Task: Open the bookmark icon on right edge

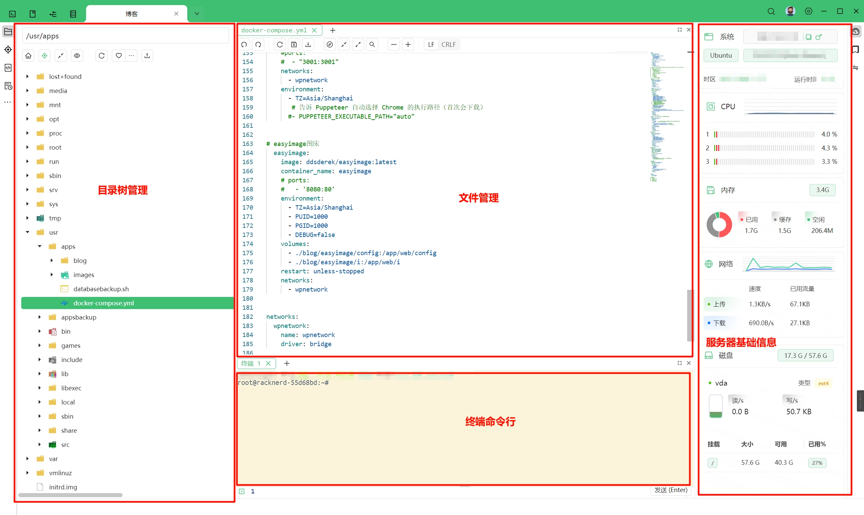Action: pyautogui.click(x=856, y=50)
